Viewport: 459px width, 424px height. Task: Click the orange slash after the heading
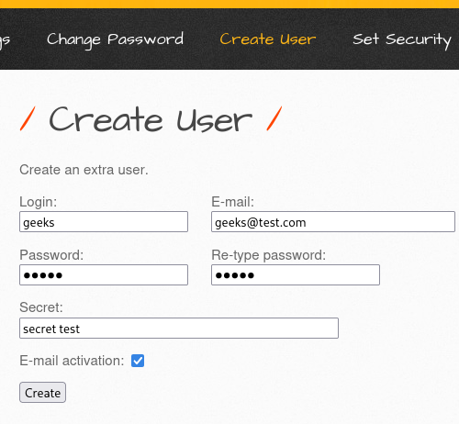pos(274,118)
